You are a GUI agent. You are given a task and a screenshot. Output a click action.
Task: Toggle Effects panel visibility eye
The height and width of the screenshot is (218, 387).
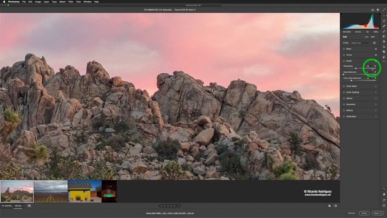[376, 110]
